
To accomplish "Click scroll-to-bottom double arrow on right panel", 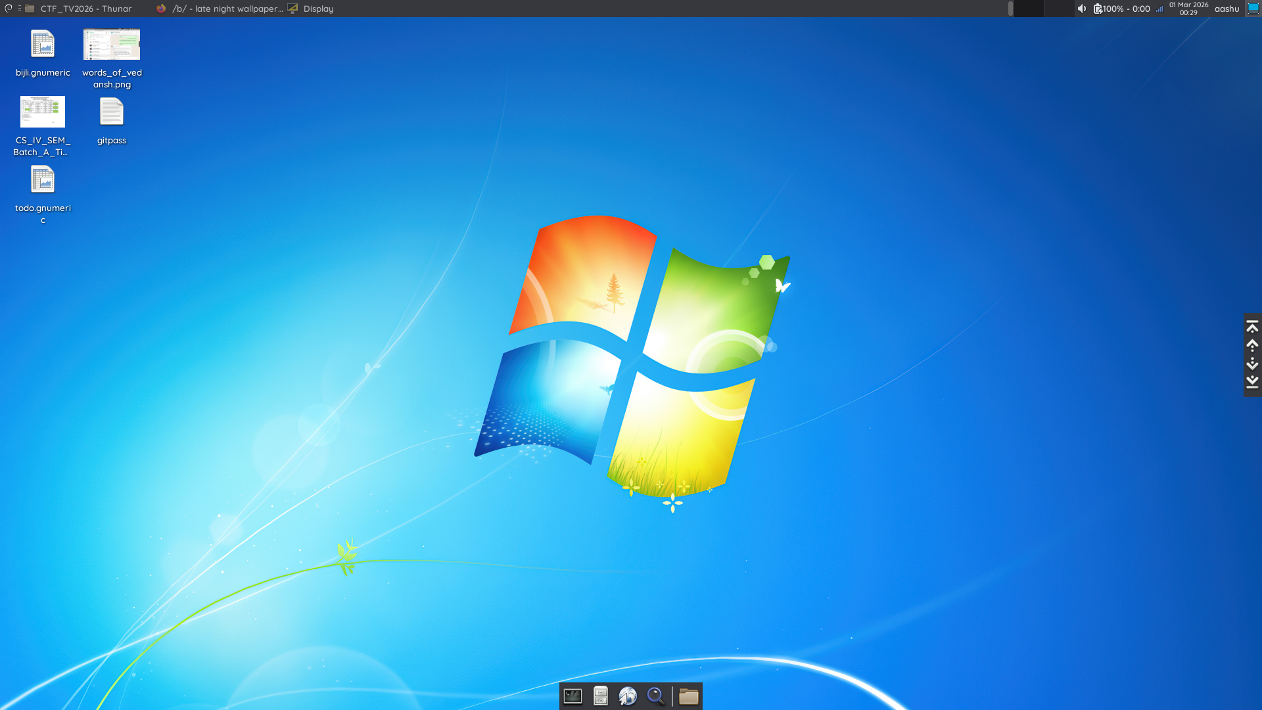I will pyautogui.click(x=1252, y=382).
